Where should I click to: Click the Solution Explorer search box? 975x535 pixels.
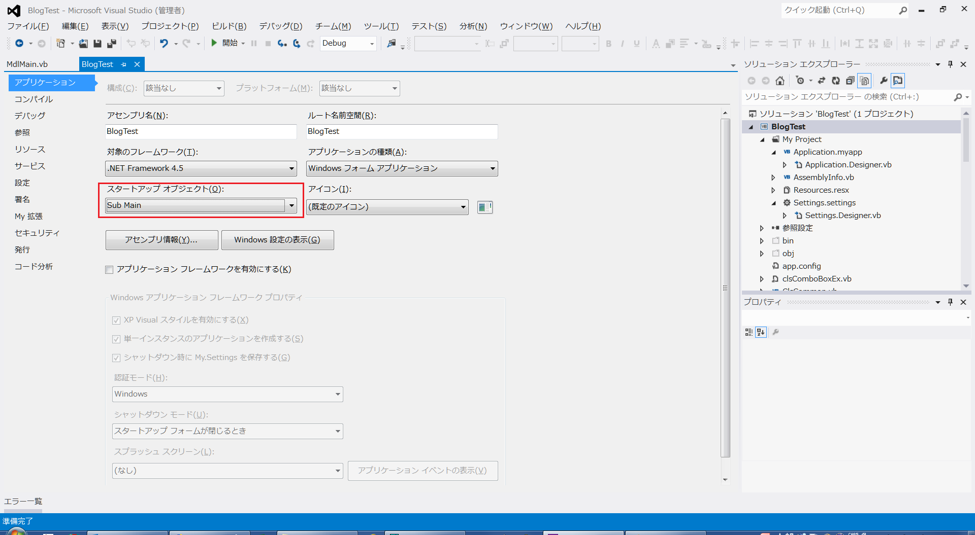point(848,97)
